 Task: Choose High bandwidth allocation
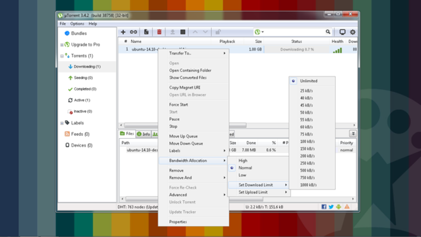pyautogui.click(x=243, y=161)
